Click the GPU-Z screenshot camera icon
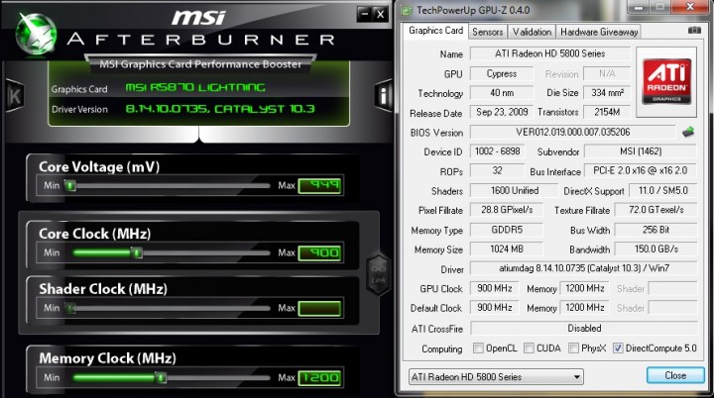Viewport: 714px width, 398px height. tap(694, 30)
